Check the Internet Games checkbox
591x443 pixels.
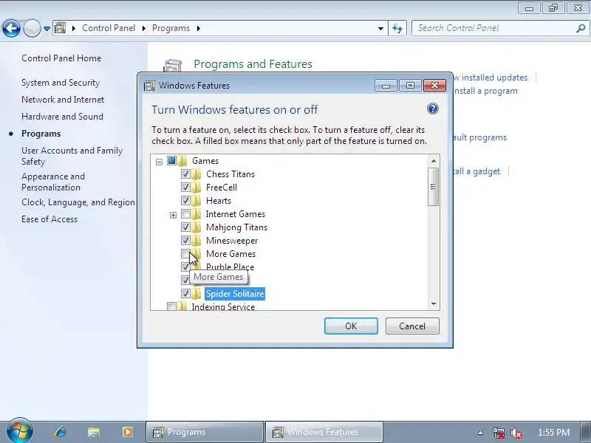click(185, 214)
